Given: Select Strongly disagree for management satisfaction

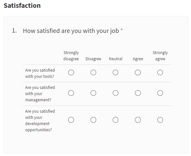Looking at the screenshot, I should pyautogui.click(x=71, y=93).
